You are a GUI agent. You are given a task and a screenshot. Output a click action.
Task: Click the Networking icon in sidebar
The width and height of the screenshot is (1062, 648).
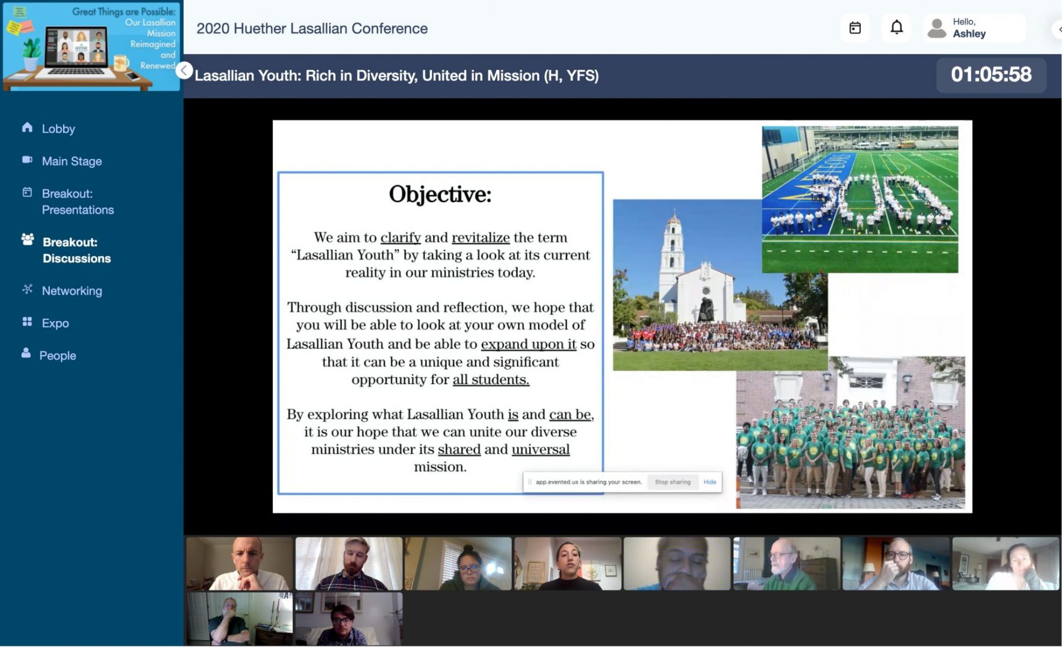point(27,289)
